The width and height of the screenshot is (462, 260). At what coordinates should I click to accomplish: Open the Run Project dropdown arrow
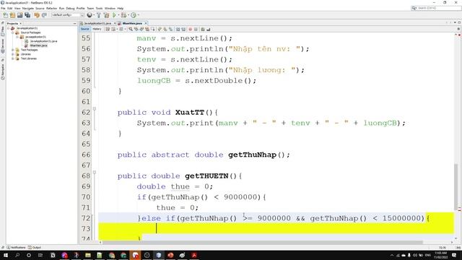[118, 15]
